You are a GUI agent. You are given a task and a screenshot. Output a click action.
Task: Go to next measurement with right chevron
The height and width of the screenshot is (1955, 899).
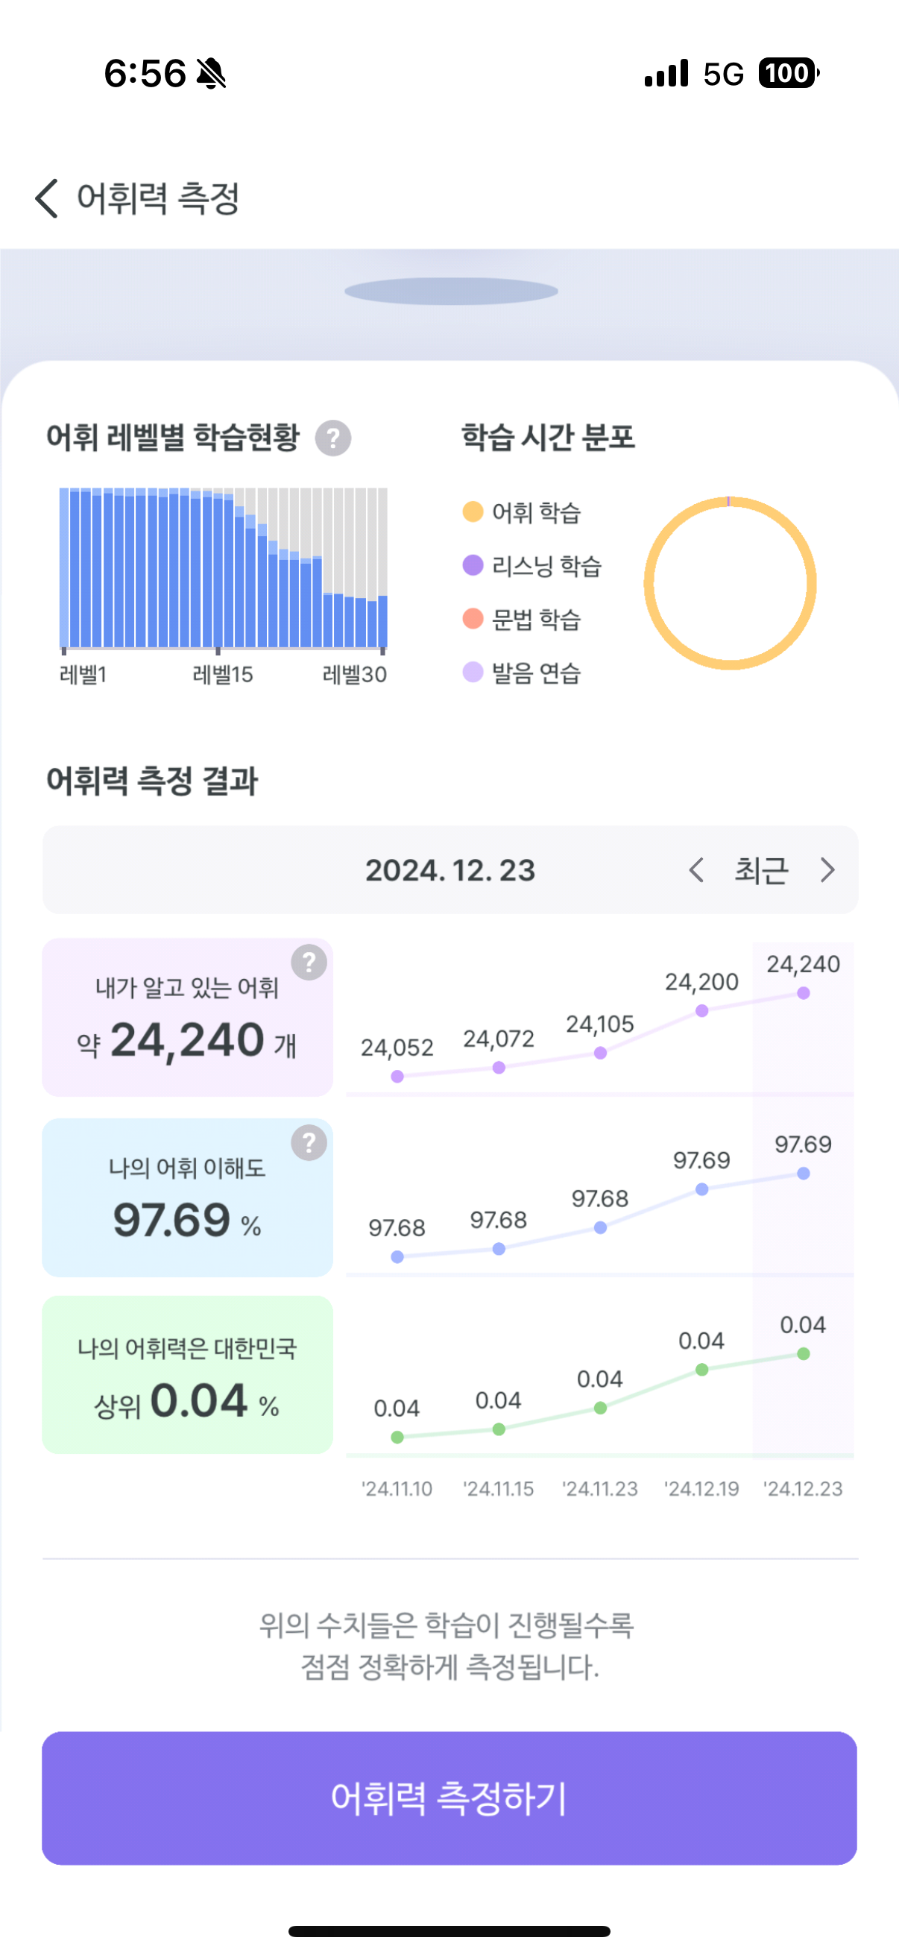[827, 869]
